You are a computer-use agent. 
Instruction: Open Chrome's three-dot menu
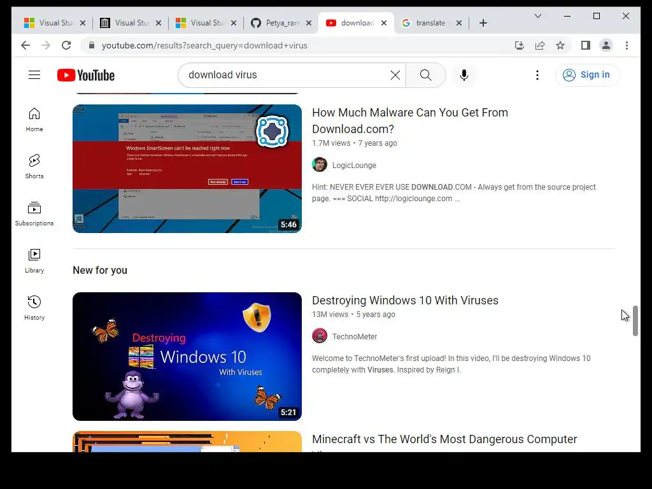[x=627, y=45]
